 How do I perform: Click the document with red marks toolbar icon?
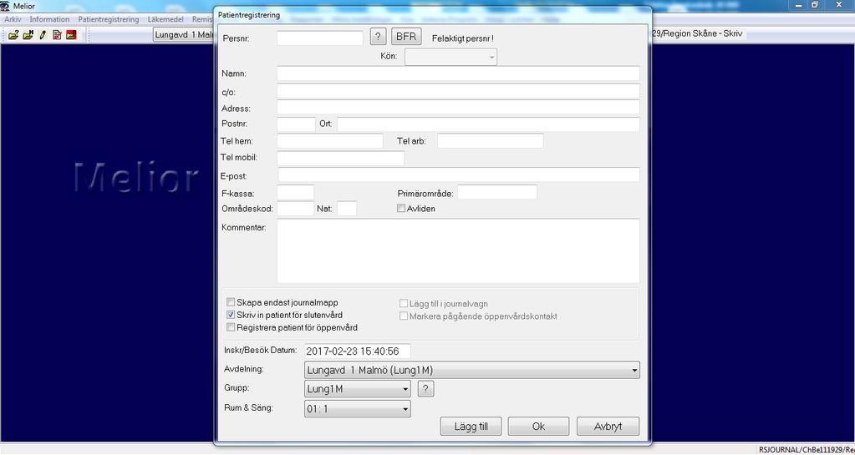57,35
